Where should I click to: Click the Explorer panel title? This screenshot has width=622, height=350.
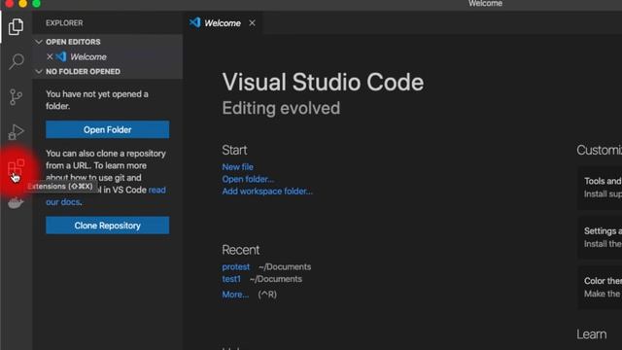click(64, 23)
